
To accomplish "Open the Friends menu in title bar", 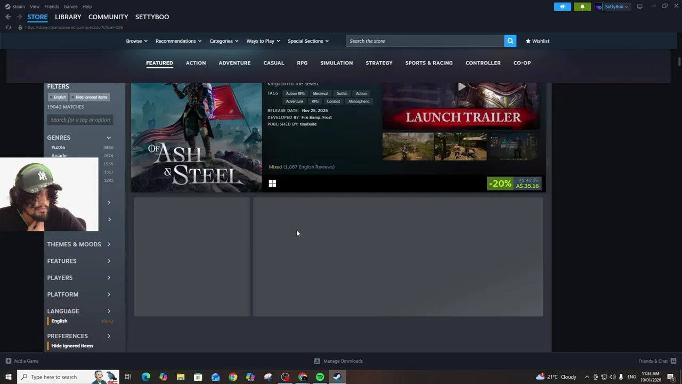I will point(52,6).
